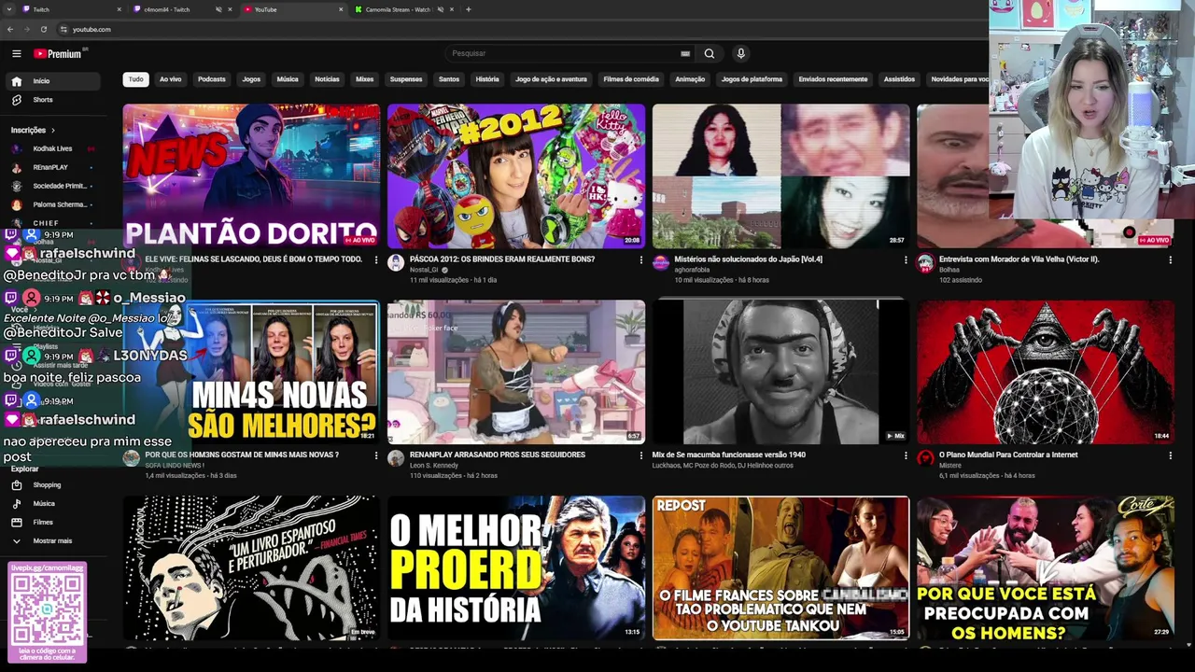The height and width of the screenshot is (672, 1195).
Task: Open title O Plano Mundial Para Controlar
Action: [x=1008, y=455]
